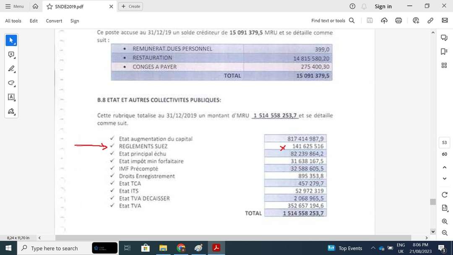Go to previous page with up chevron
This screenshot has width=453, height=255.
445,168
